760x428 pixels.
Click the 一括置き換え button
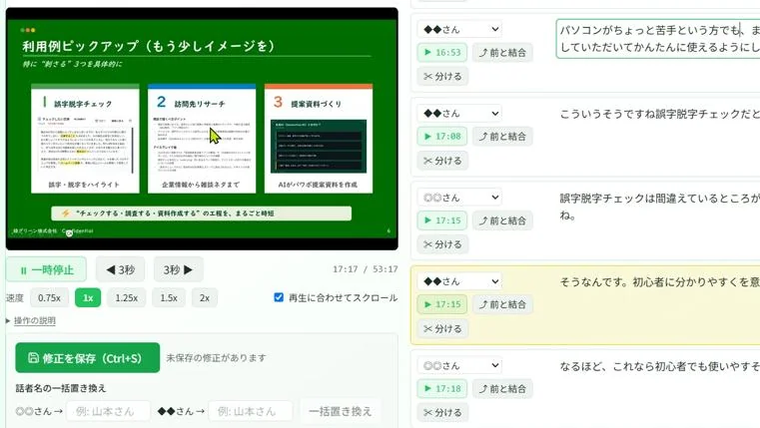pyautogui.click(x=340, y=411)
